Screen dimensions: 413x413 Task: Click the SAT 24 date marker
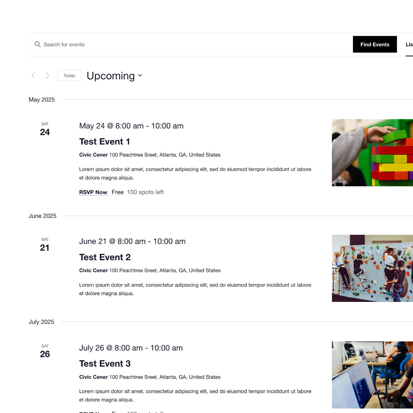click(x=45, y=129)
